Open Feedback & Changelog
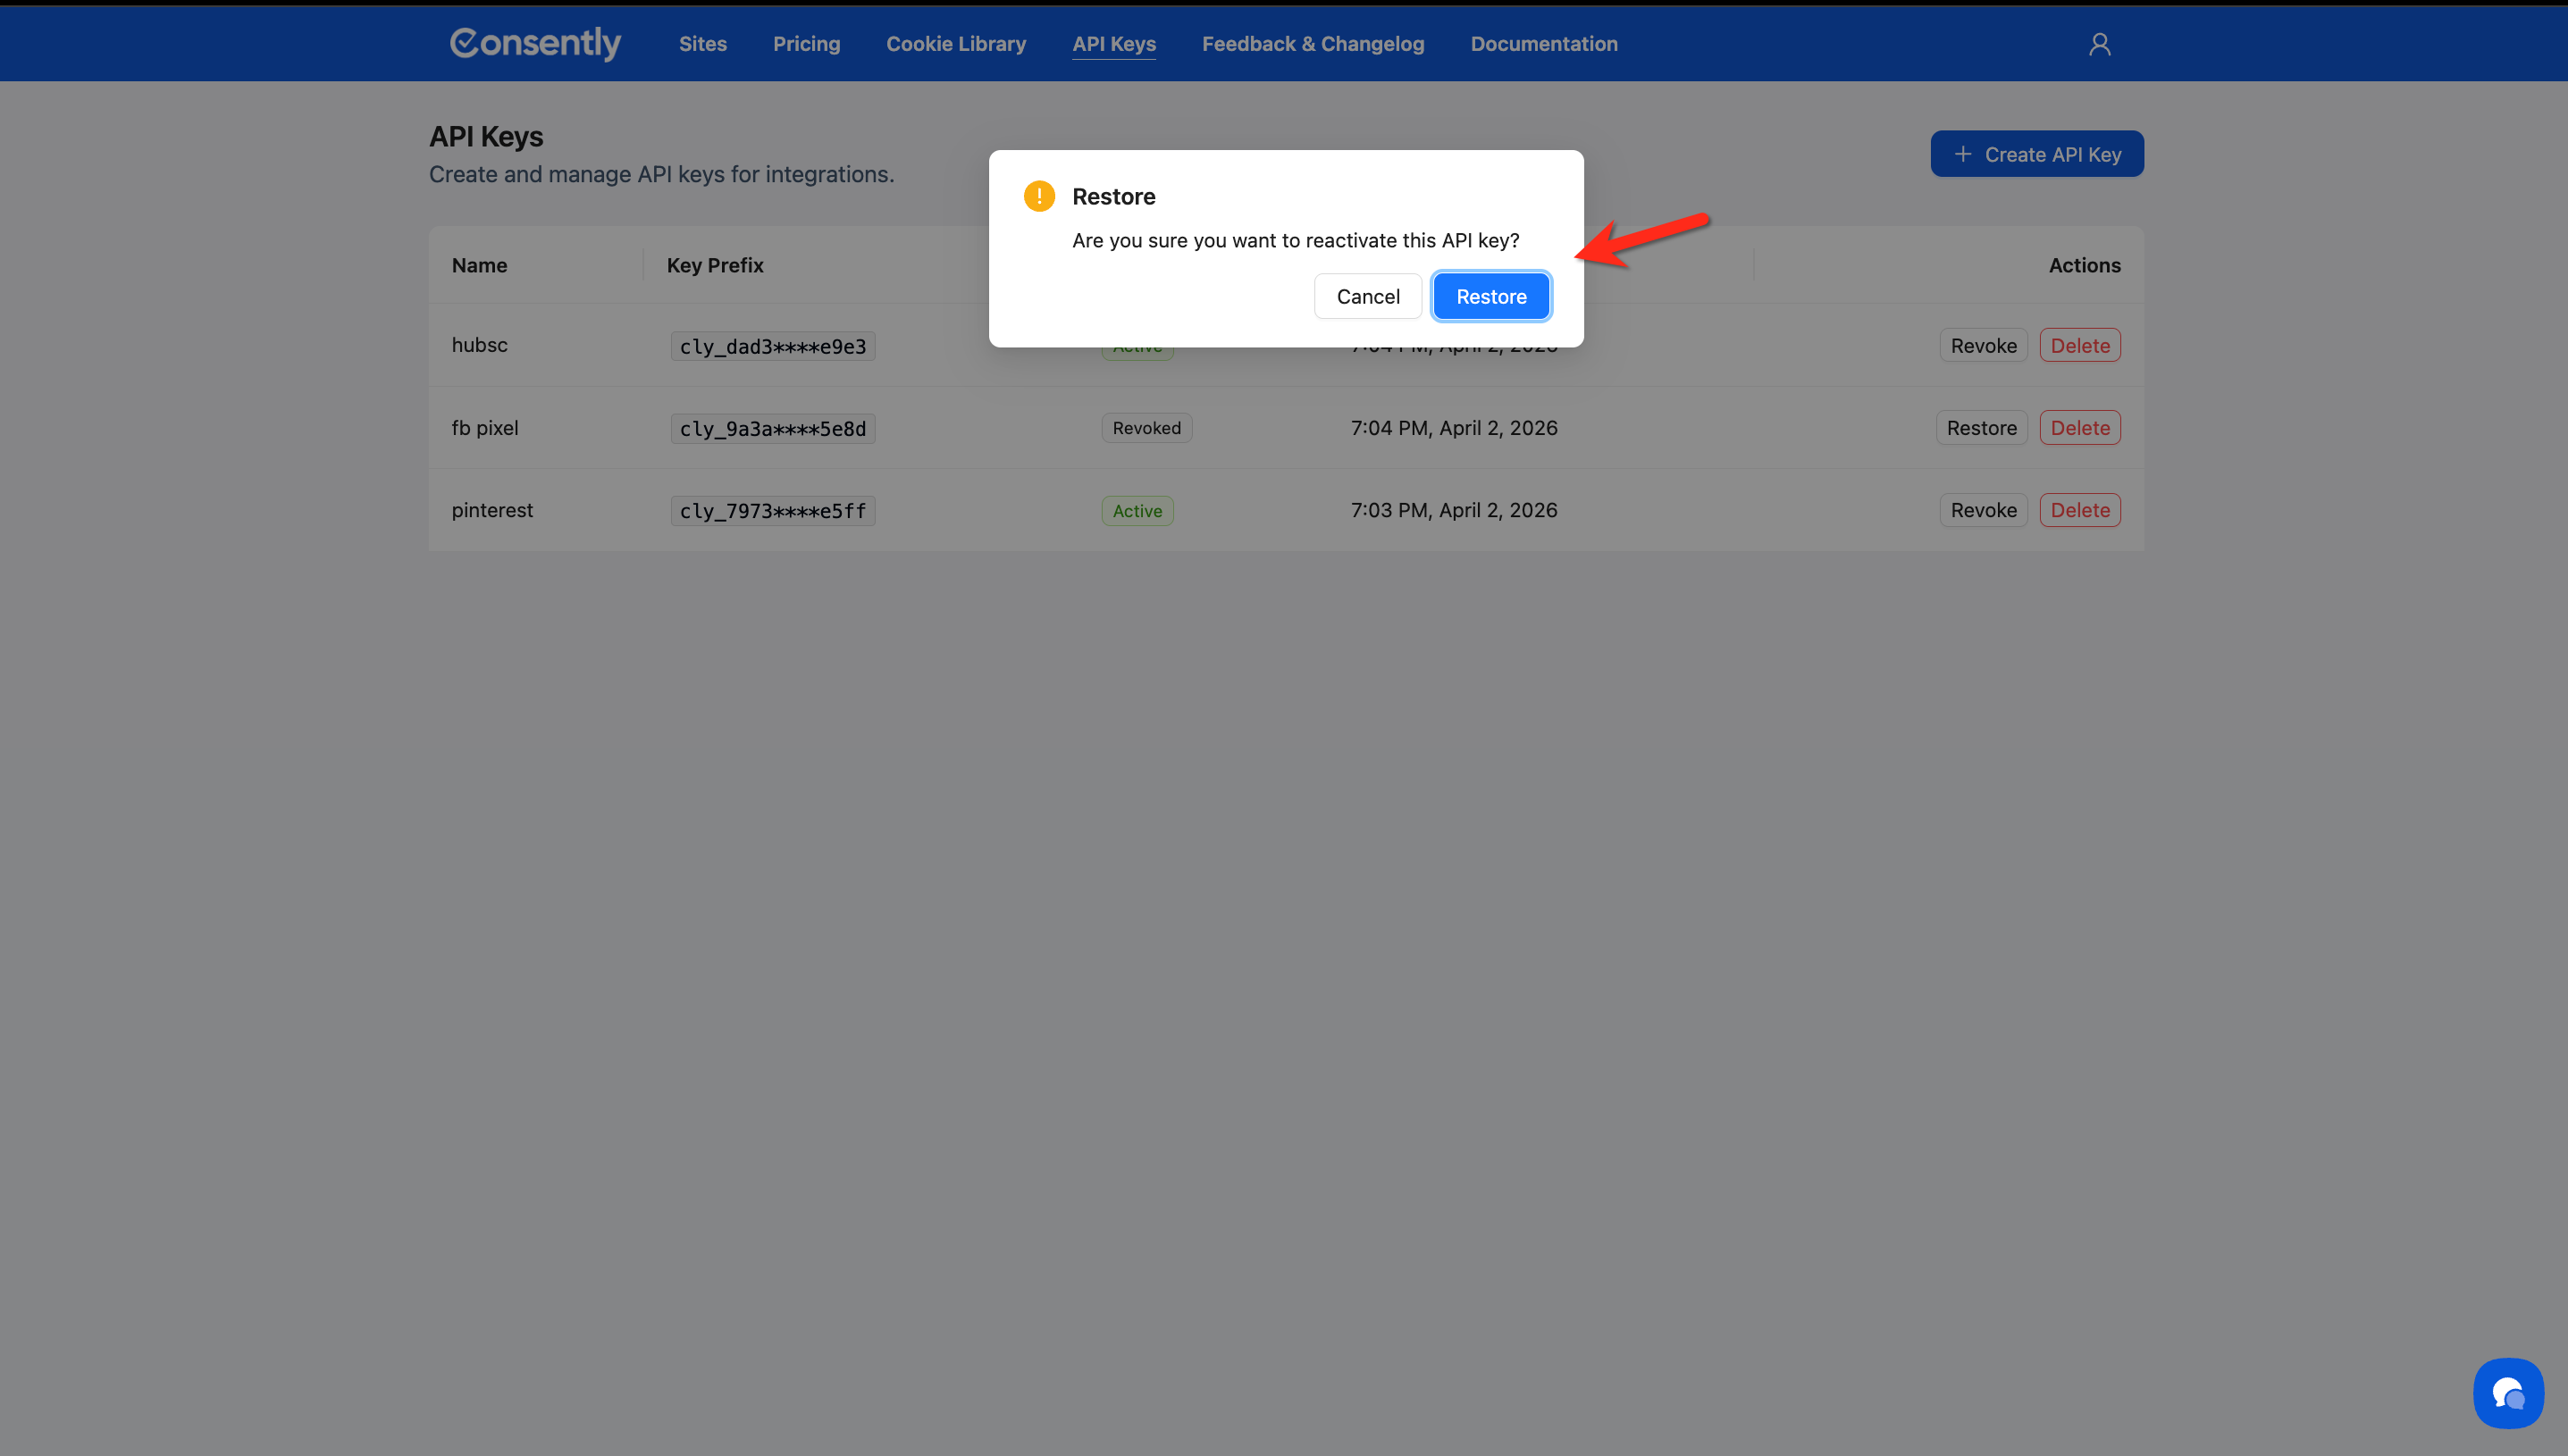 [1312, 44]
